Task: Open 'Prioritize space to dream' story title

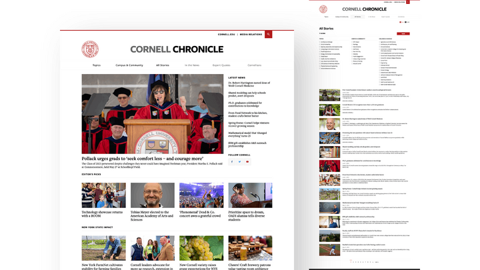Action: [x=246, y=216]
